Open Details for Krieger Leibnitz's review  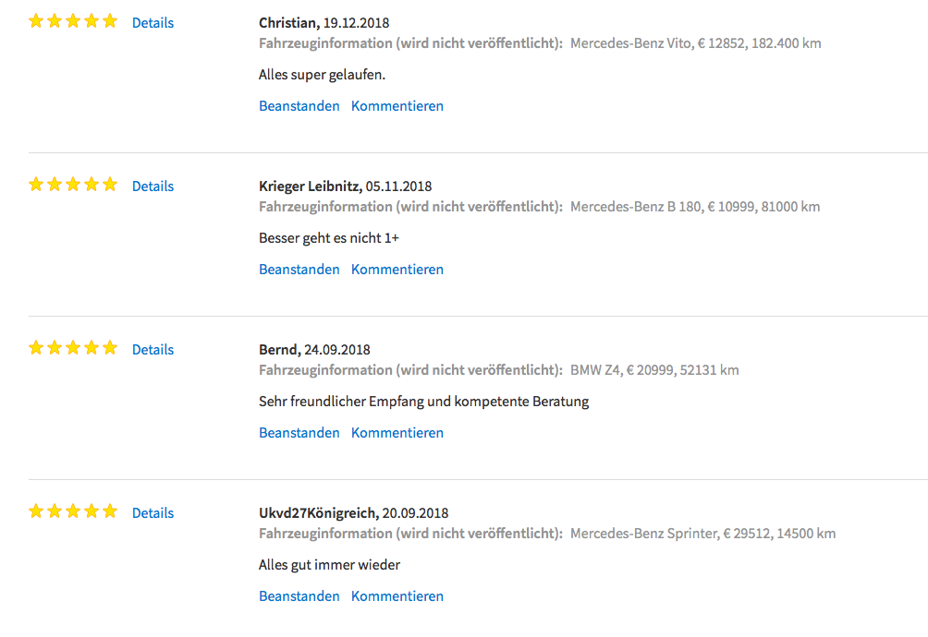tap(153, 186)
